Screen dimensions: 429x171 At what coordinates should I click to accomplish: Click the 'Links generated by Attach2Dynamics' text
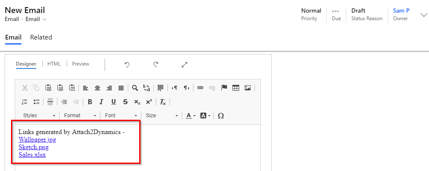70,132
